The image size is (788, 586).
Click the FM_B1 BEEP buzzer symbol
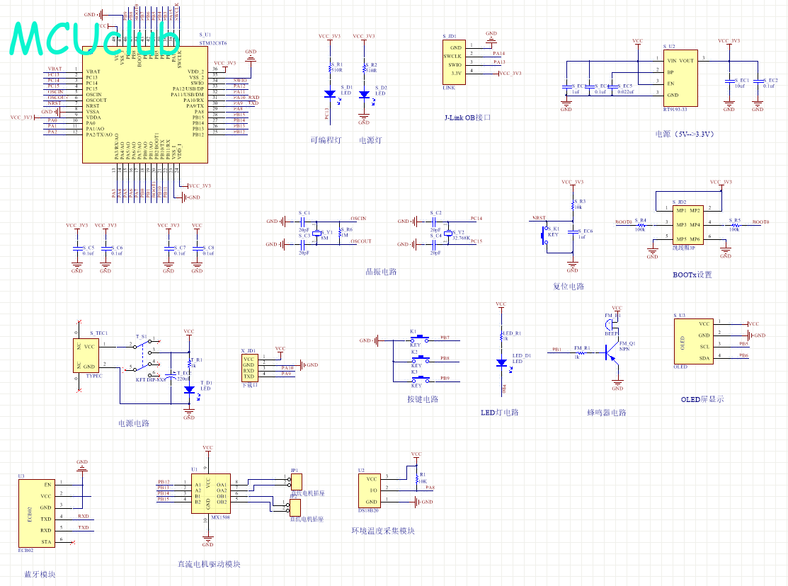[x=611, y=325]
